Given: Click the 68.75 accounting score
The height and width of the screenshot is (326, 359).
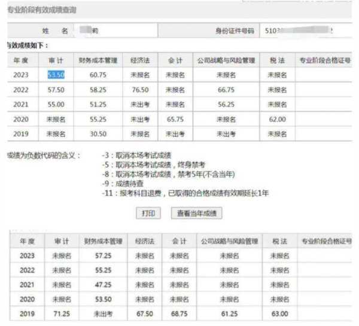Looking at the screenshot, I should pyautogui.click(x=180, y=314).
